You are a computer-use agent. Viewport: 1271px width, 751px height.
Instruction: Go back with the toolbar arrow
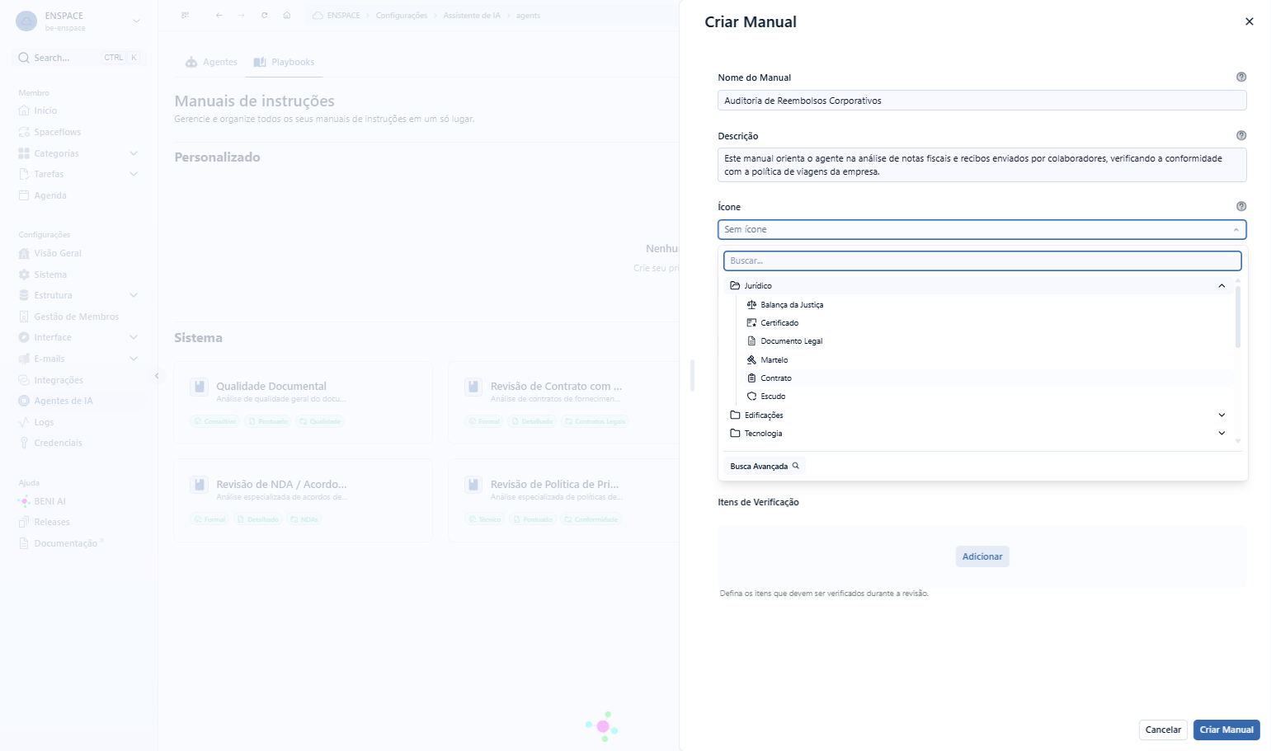pos(219,15)
